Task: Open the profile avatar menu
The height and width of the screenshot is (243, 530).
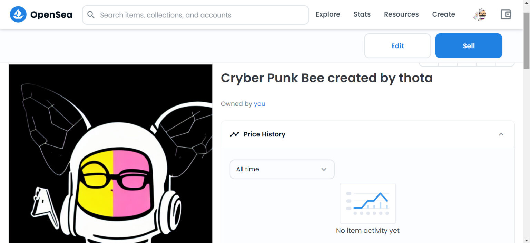Action: 480,14
